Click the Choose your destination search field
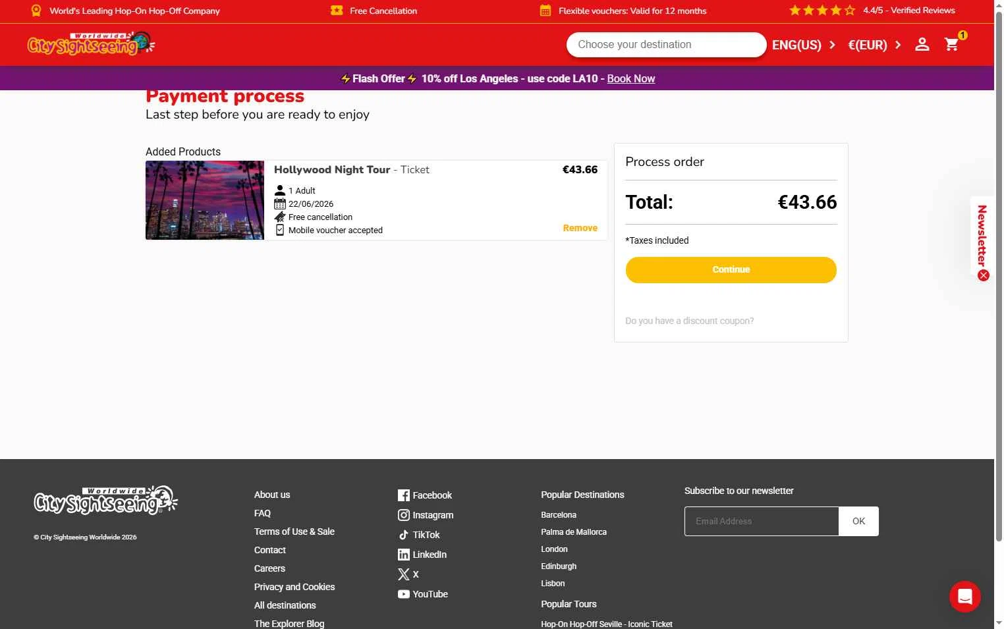This screenshot has width=1004, height=629. tap(666, 45)
